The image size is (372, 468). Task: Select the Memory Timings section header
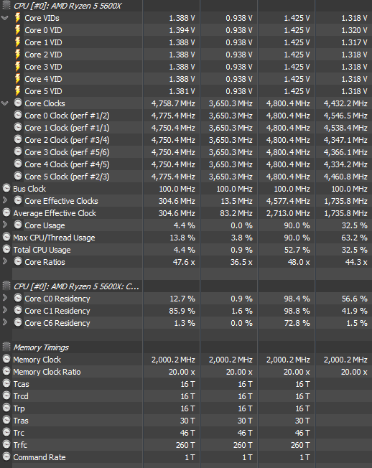point(41,347)
